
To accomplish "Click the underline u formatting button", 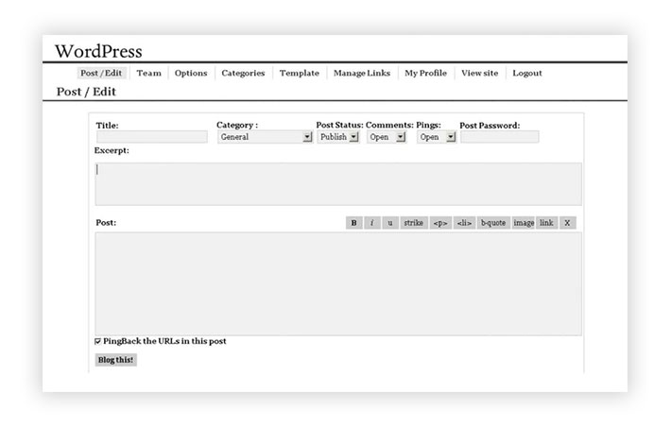I will 390,223.
